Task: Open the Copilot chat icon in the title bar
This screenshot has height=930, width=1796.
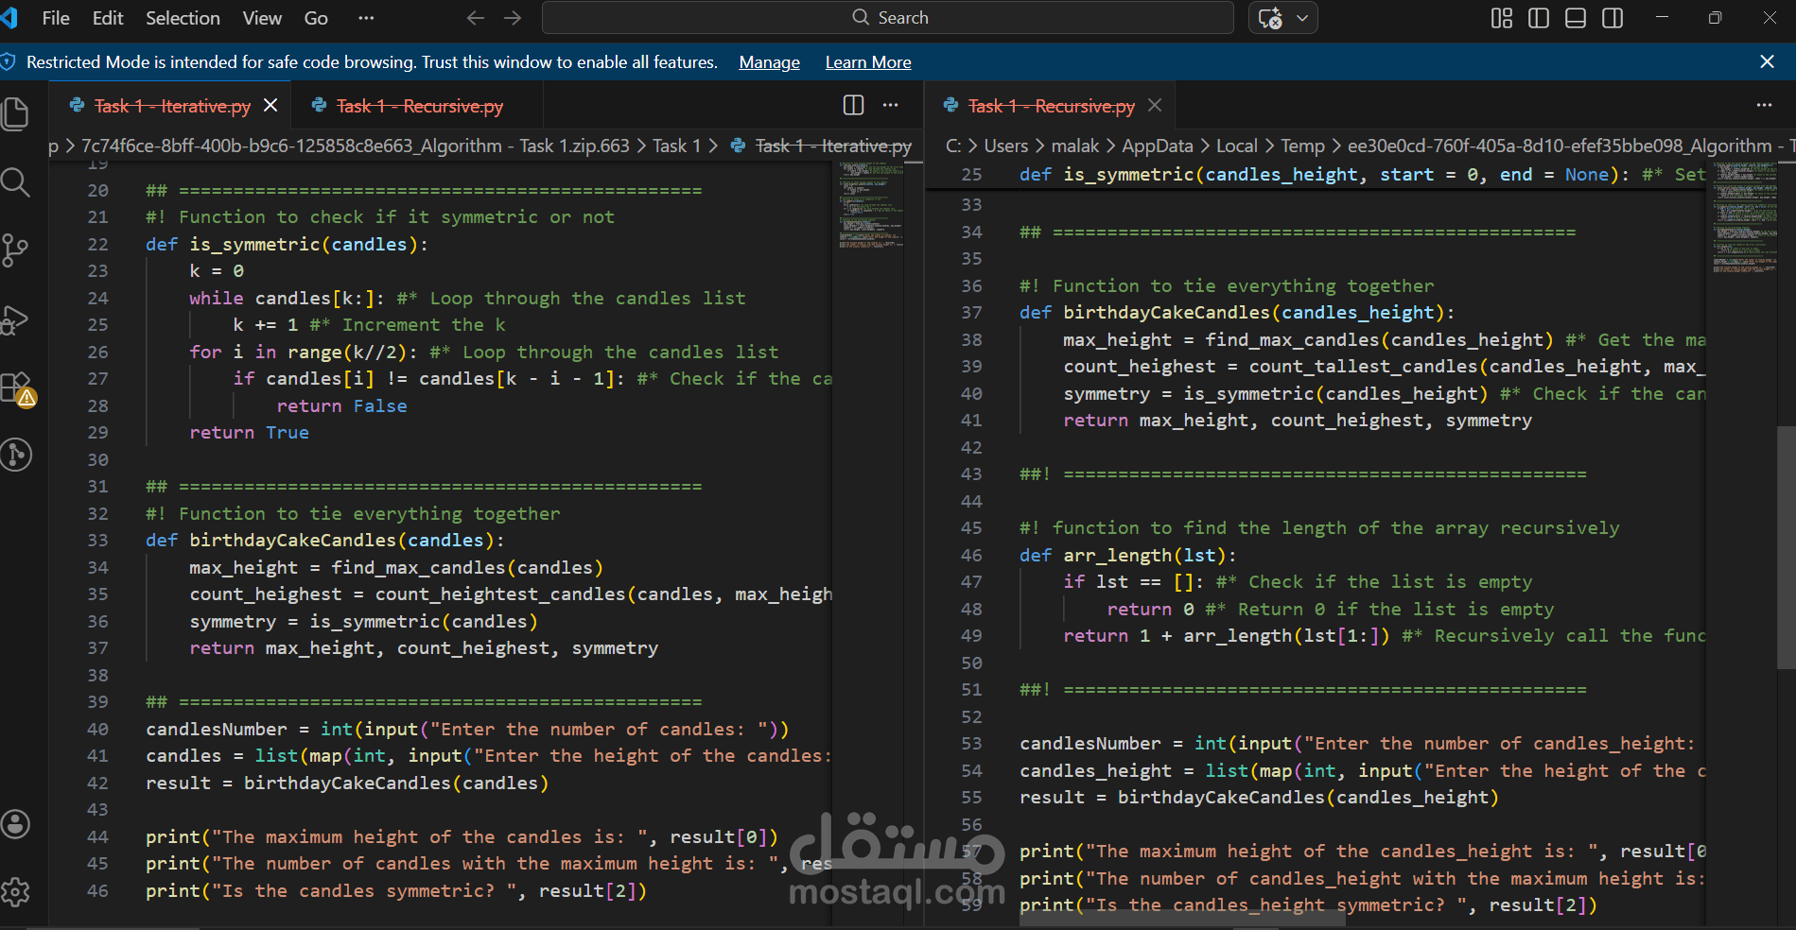Action: 1271,18
